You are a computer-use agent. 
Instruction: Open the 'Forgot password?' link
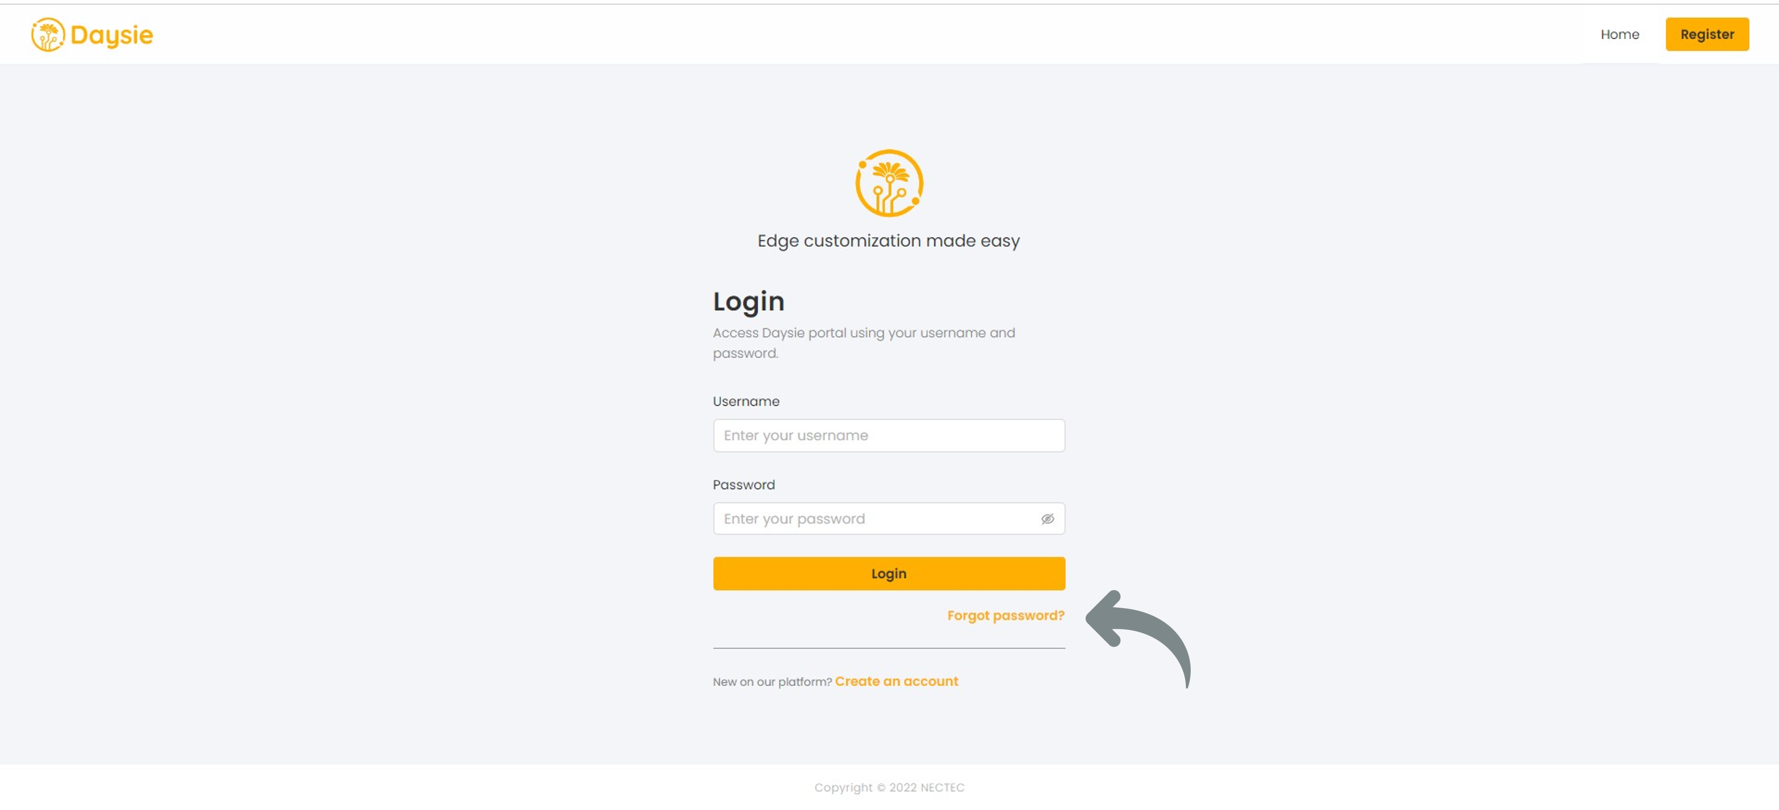(x=1006, y=616)
